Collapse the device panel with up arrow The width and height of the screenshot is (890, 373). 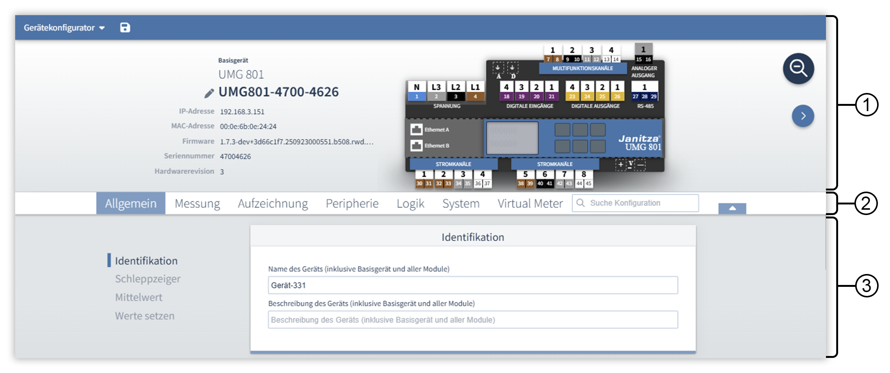click(732, 208)
